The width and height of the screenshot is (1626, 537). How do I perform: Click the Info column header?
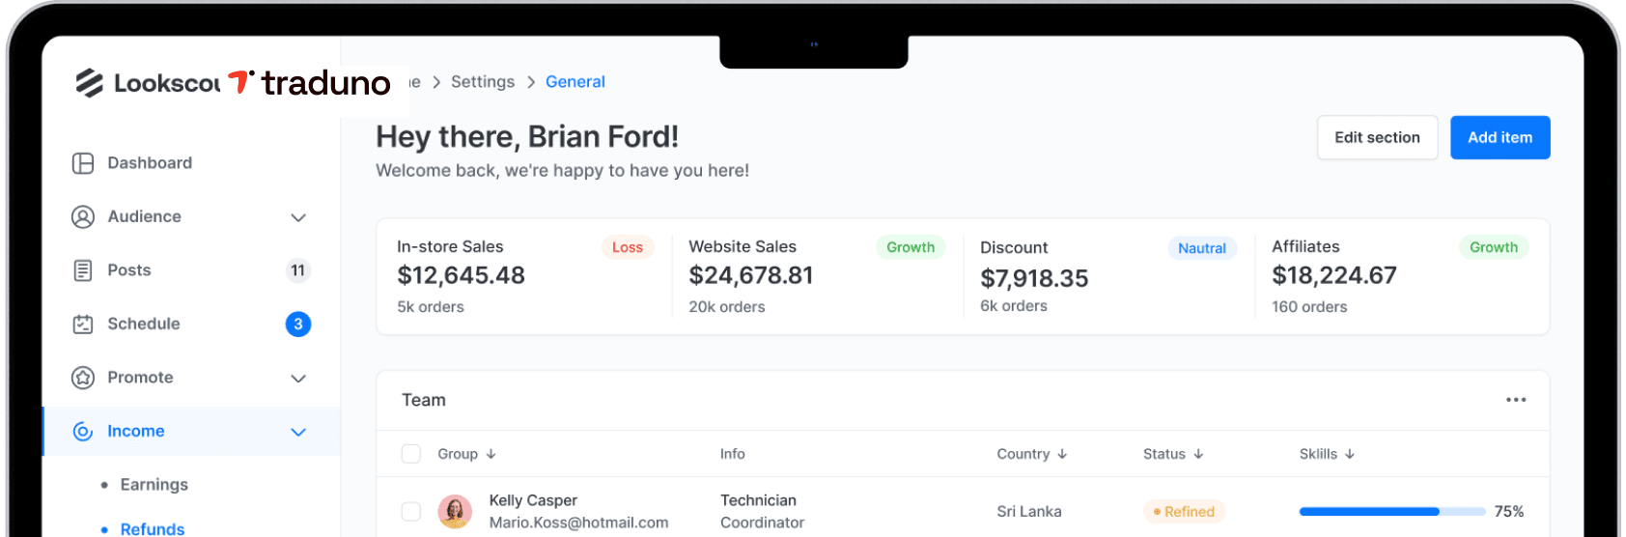coord(733,454)
